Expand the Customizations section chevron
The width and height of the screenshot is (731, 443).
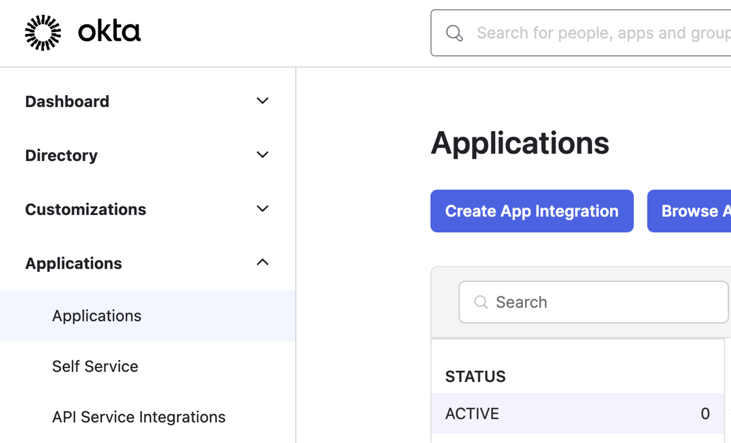tap(262, 209)
